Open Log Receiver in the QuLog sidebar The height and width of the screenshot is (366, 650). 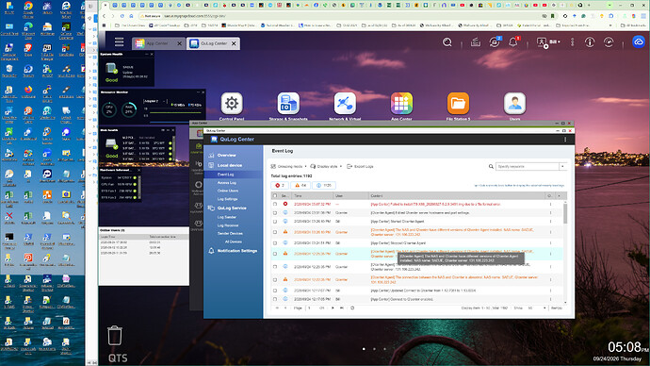pos(228,225)
